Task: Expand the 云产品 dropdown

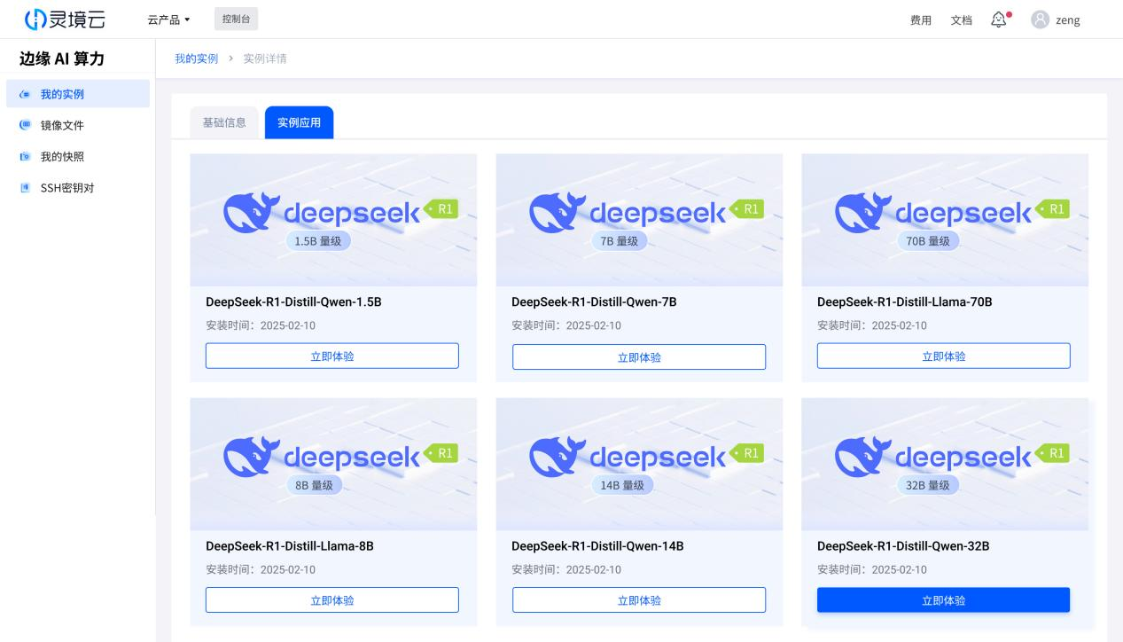Action: 168,20
